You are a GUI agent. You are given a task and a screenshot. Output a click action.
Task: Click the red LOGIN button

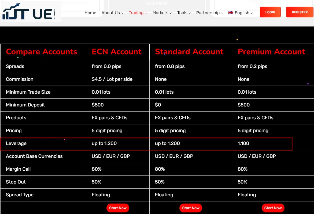coord(270,12)
